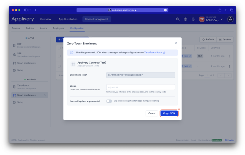
Task: Click the Android Setup gear icon
Action: click(14, 102)
